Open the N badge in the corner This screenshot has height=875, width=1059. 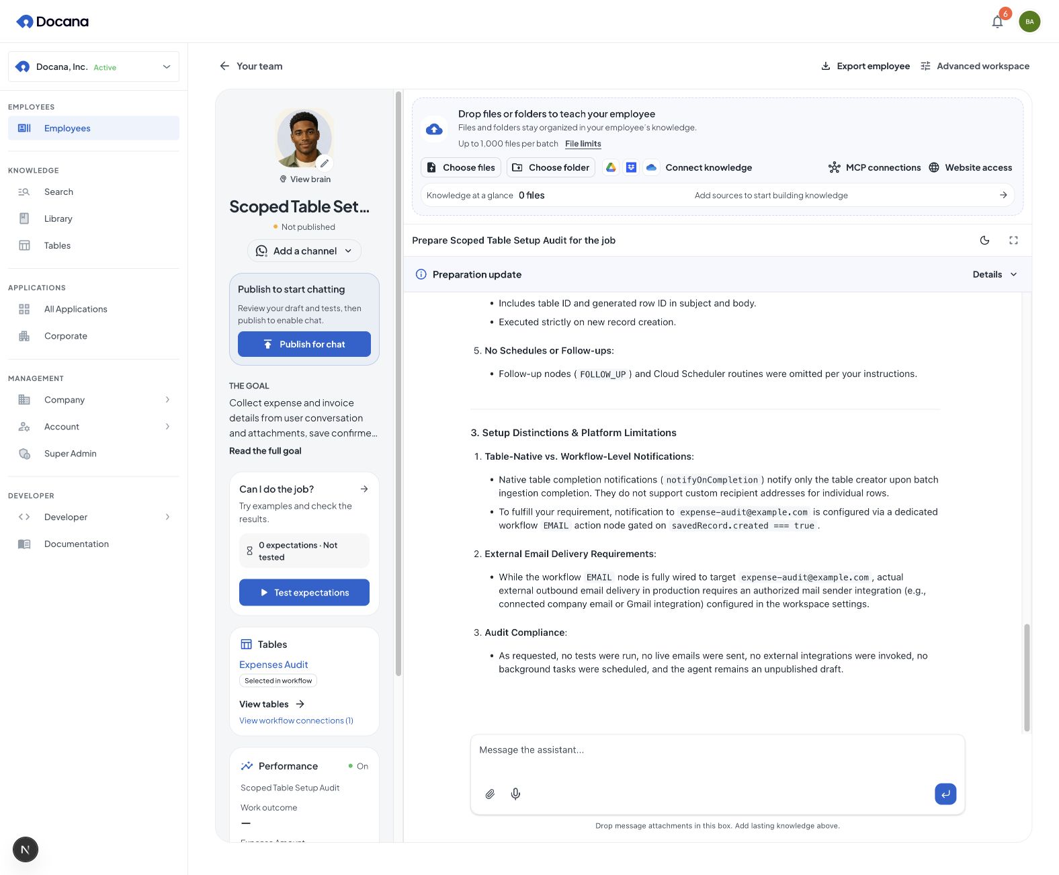point(26,849)
